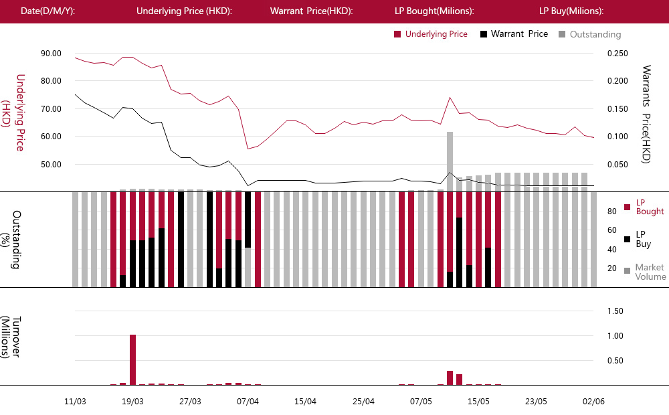Click the 1.50 turnover axis tick
This screenshot has height=415, width=669.
[615, 311]
